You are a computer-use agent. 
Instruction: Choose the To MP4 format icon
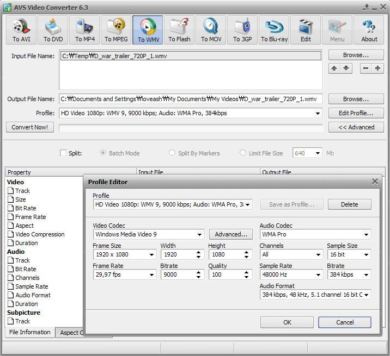click(x=84, y=30)
